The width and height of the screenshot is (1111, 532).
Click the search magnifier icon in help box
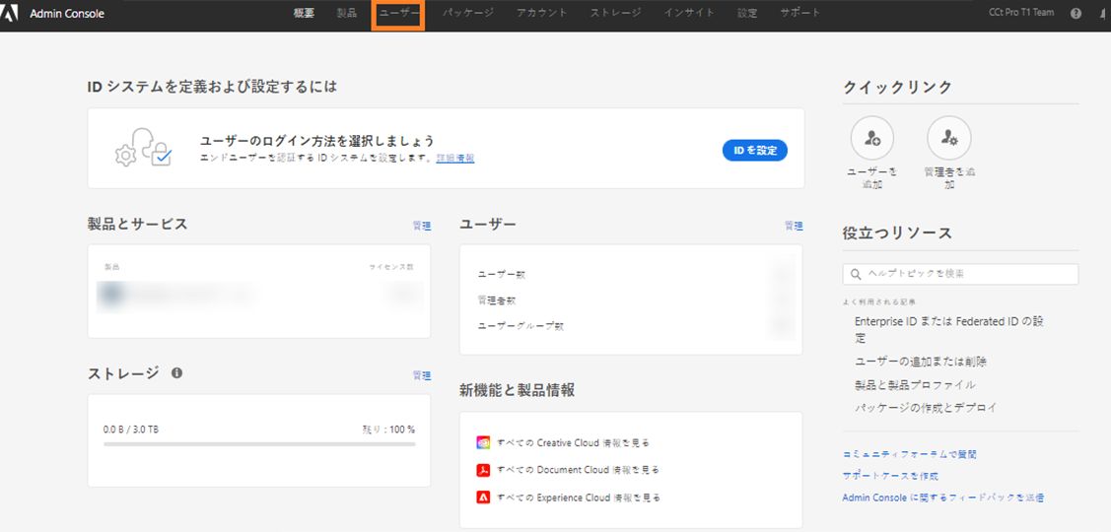pos(856,274)
